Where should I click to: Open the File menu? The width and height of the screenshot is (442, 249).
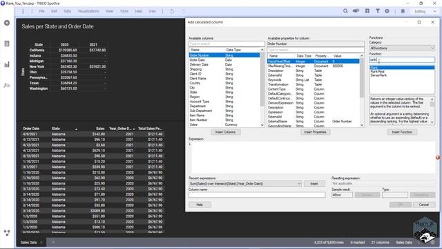pyautogui.click(x=41, y=11)
